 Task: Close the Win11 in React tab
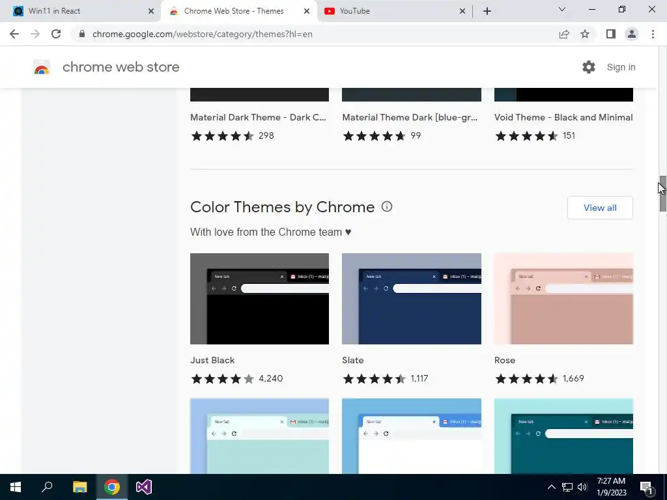coord(151,11)
